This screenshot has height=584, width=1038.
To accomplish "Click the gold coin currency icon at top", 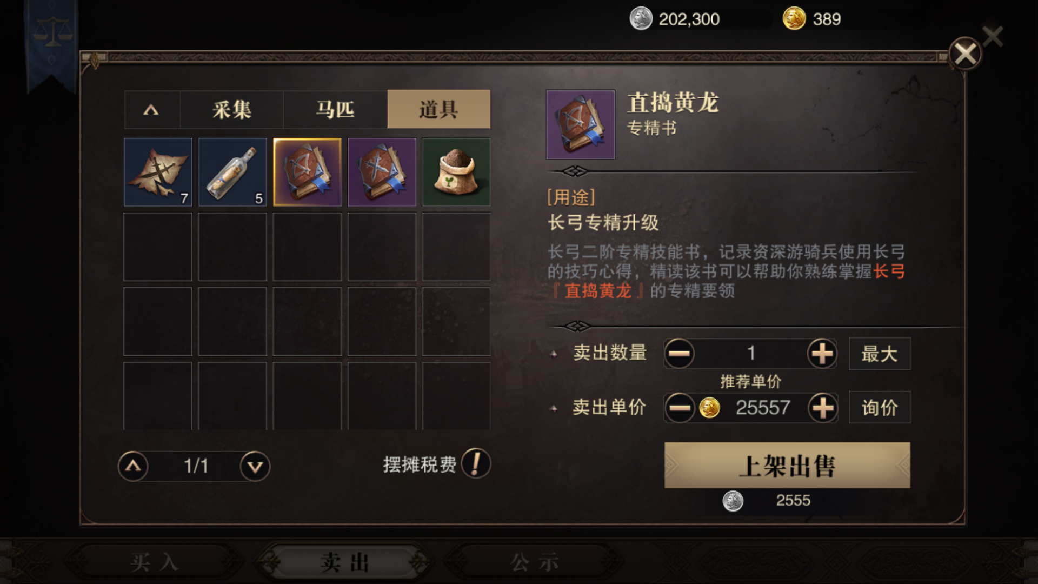I will coord(794,19).
